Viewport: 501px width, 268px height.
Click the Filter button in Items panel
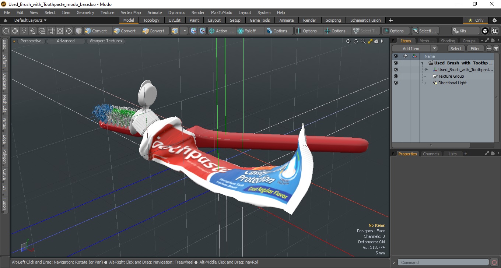476,49
